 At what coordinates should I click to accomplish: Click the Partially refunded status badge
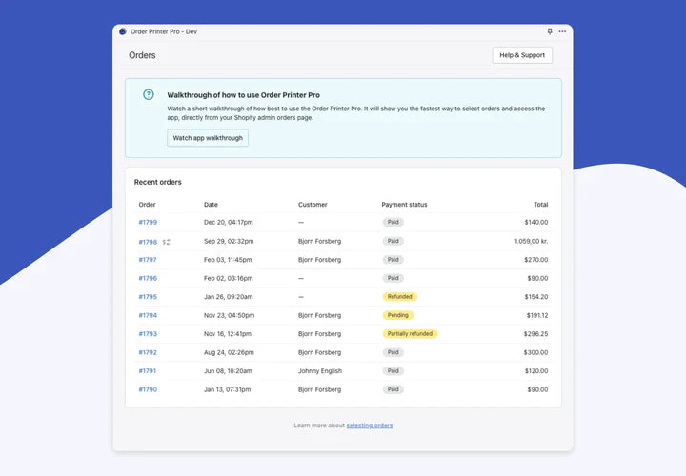point(410,334)
